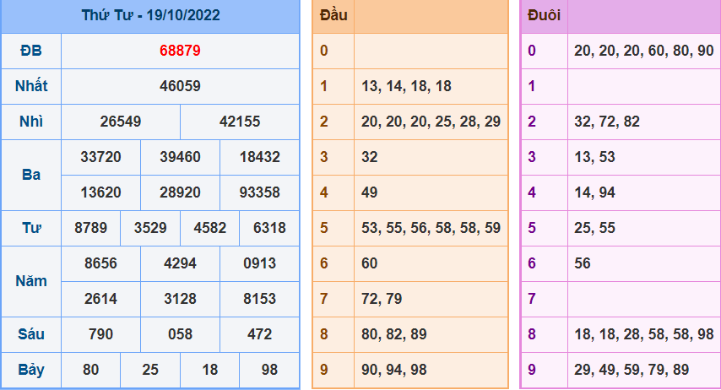This screenshot has height=390, width=721.
Task: Click the Năm row label
Action: point(31,281)
